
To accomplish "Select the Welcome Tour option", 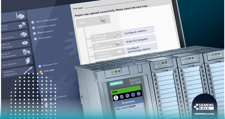I will (48, 65).
